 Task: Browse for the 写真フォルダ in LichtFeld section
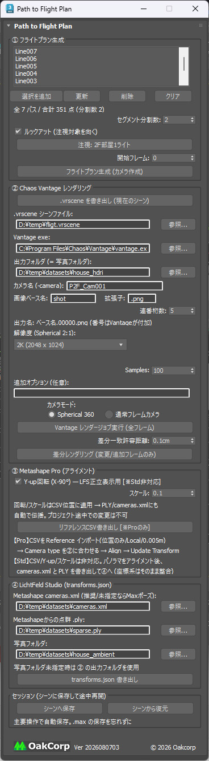point(178,654)
